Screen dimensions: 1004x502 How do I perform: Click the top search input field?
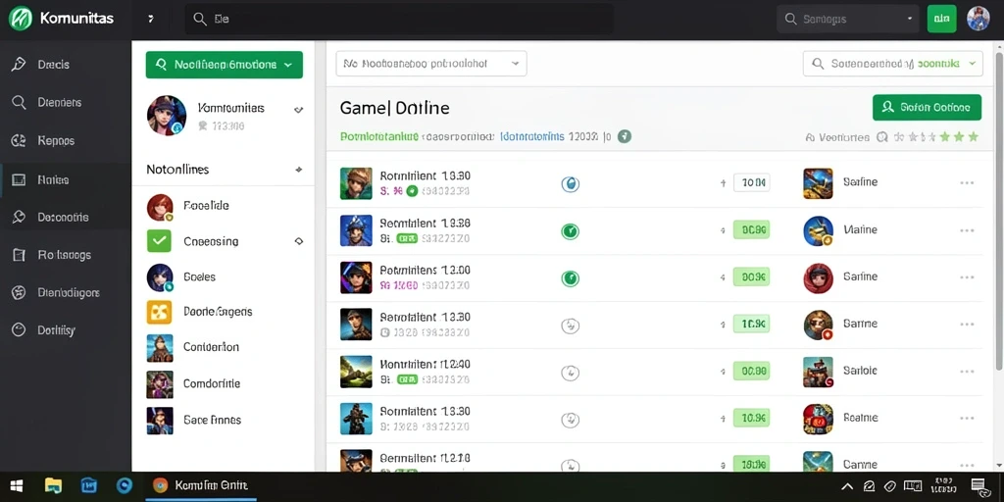pos(399,20)
